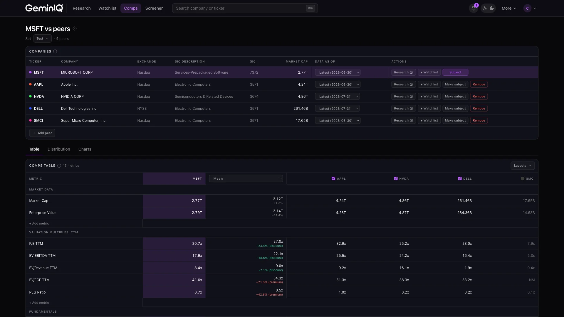Open the Layouts dropdown
The image size is (564, 317).
522,166
